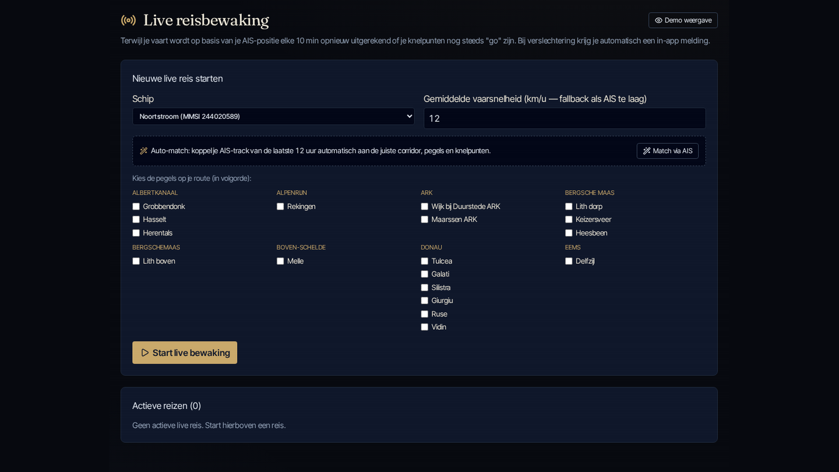Click the BOVEN-SCHELDE group heading

[x=301, y=248]
